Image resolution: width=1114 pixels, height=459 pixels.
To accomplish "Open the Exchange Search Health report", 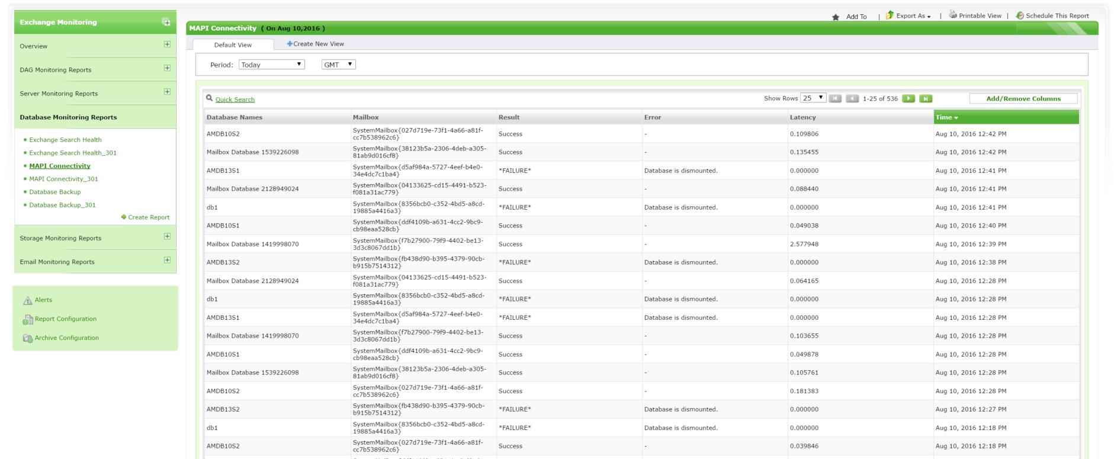I will pos(65,140).
